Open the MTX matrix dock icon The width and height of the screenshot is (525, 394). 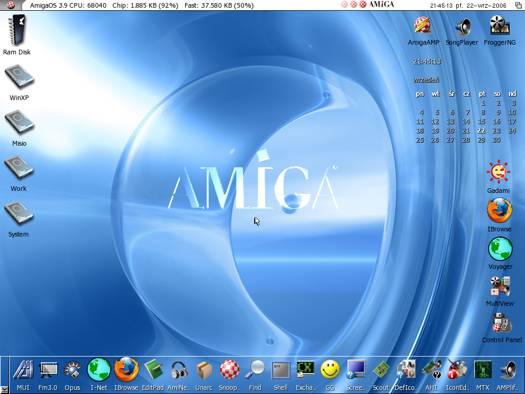pos(483,370)
